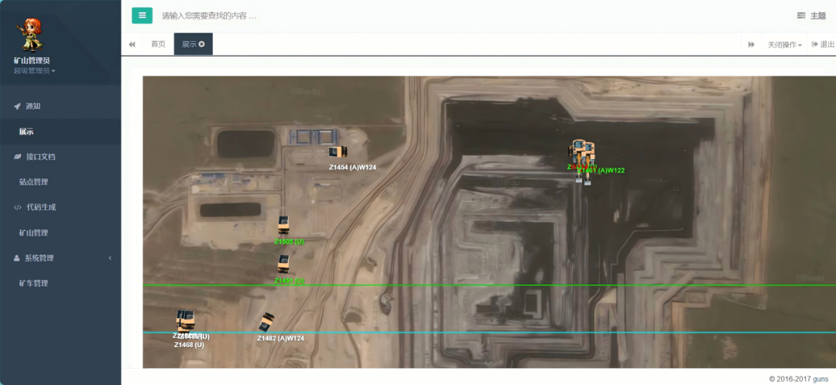836x385 pixels.
Task: Close the 展示 tab with its x icon
Action: point(201,44)
